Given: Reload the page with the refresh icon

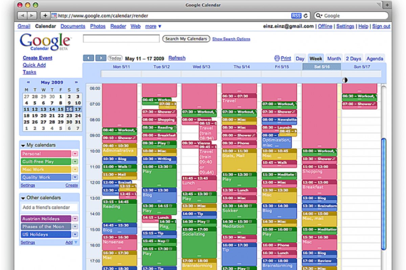Looking at the screenshot, I should 306,16.
